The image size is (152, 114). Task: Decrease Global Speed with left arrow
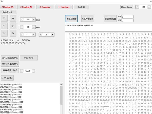(137, 7)
